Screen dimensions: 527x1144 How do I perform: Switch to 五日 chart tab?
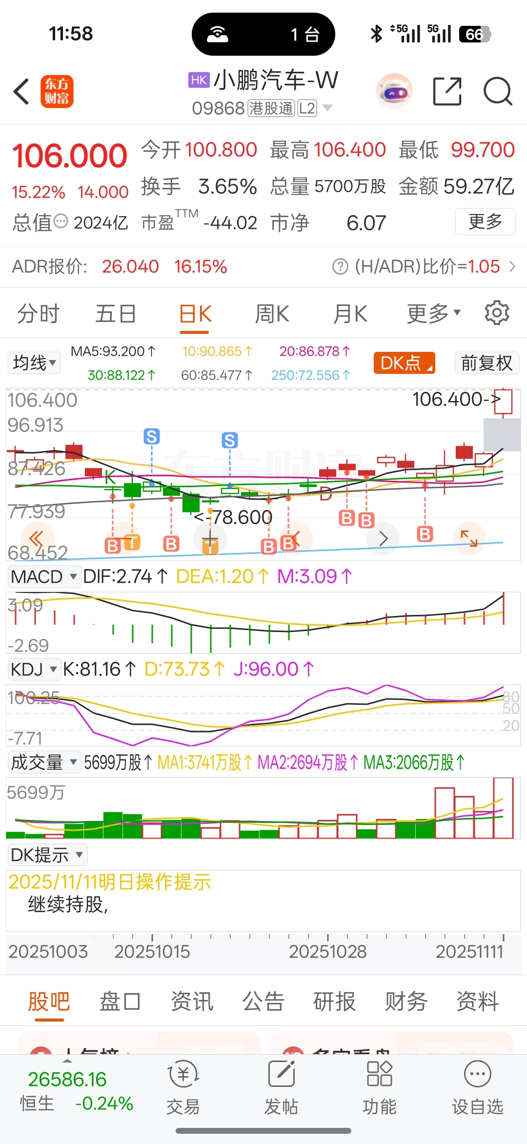(116, 313)
